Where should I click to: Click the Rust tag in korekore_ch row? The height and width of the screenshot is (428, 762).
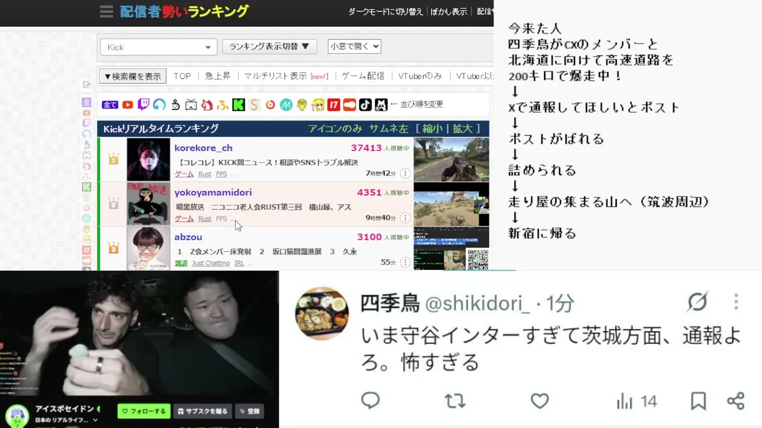click(205, 174)
